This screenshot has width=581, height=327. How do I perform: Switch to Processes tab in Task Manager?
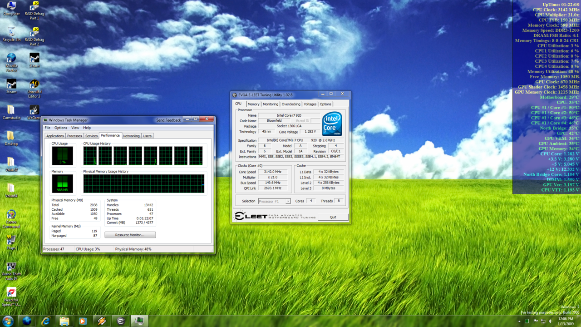click(x=74, y=136)
